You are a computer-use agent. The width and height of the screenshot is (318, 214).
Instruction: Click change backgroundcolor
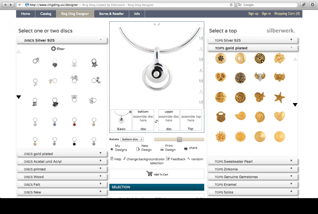pyautogui.click(x=144, y=159)
